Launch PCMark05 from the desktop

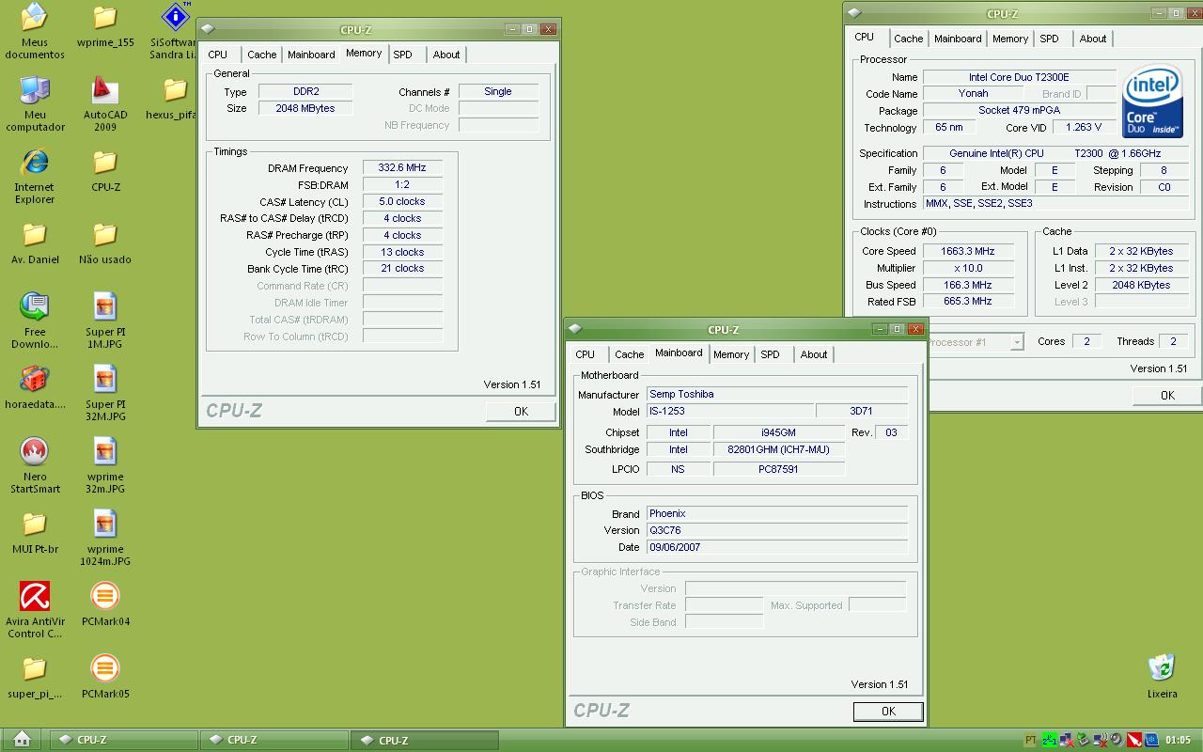pyautogui.click(x=105, y=677)
